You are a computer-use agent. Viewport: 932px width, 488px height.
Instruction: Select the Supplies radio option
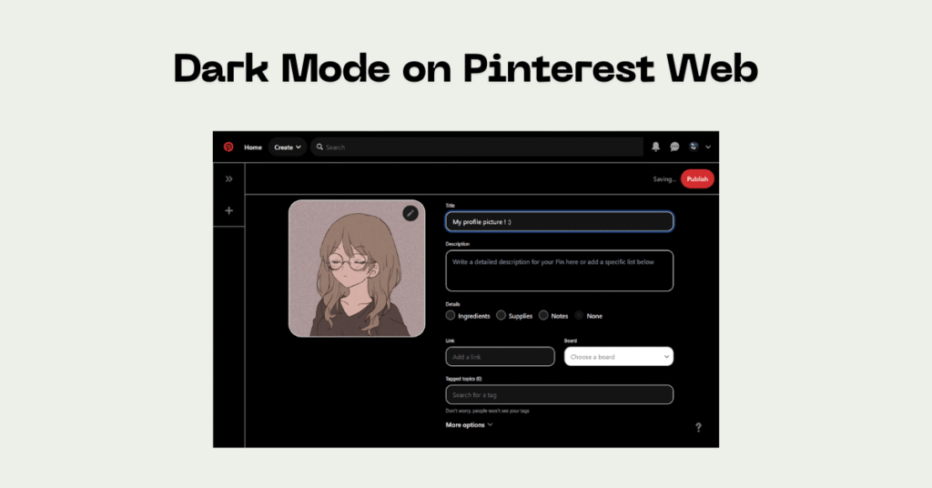point(501,316)
